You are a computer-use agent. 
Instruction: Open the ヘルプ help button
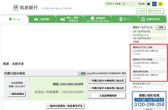click(x=141, y=11)
